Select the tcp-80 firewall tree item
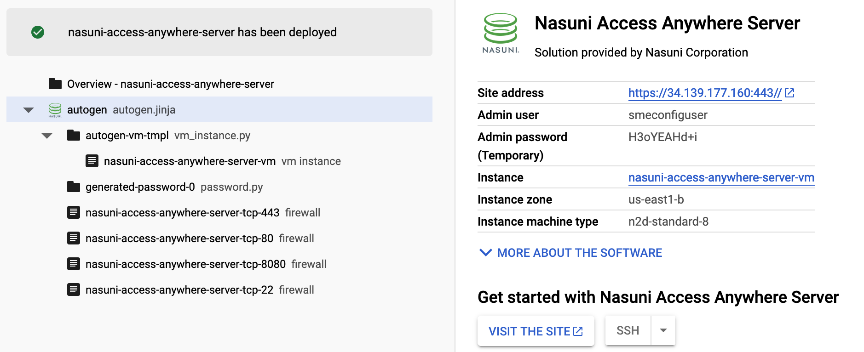Screen dimensions: 864x352 (179, 238)
